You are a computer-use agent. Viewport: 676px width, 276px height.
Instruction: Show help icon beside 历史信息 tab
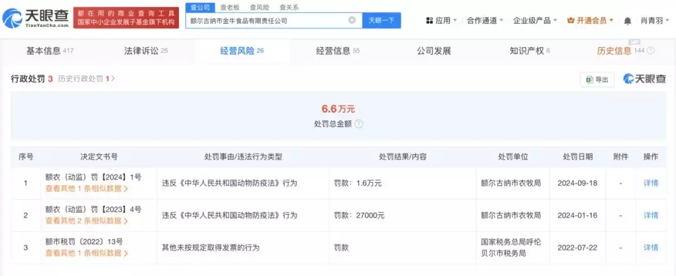point(650,51)
